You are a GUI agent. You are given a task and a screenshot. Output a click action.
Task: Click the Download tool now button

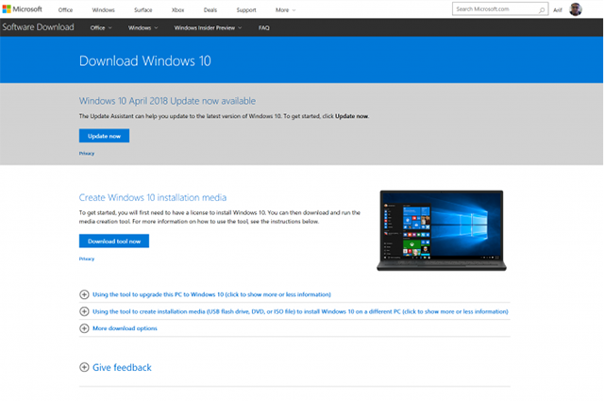pos(114,242)
